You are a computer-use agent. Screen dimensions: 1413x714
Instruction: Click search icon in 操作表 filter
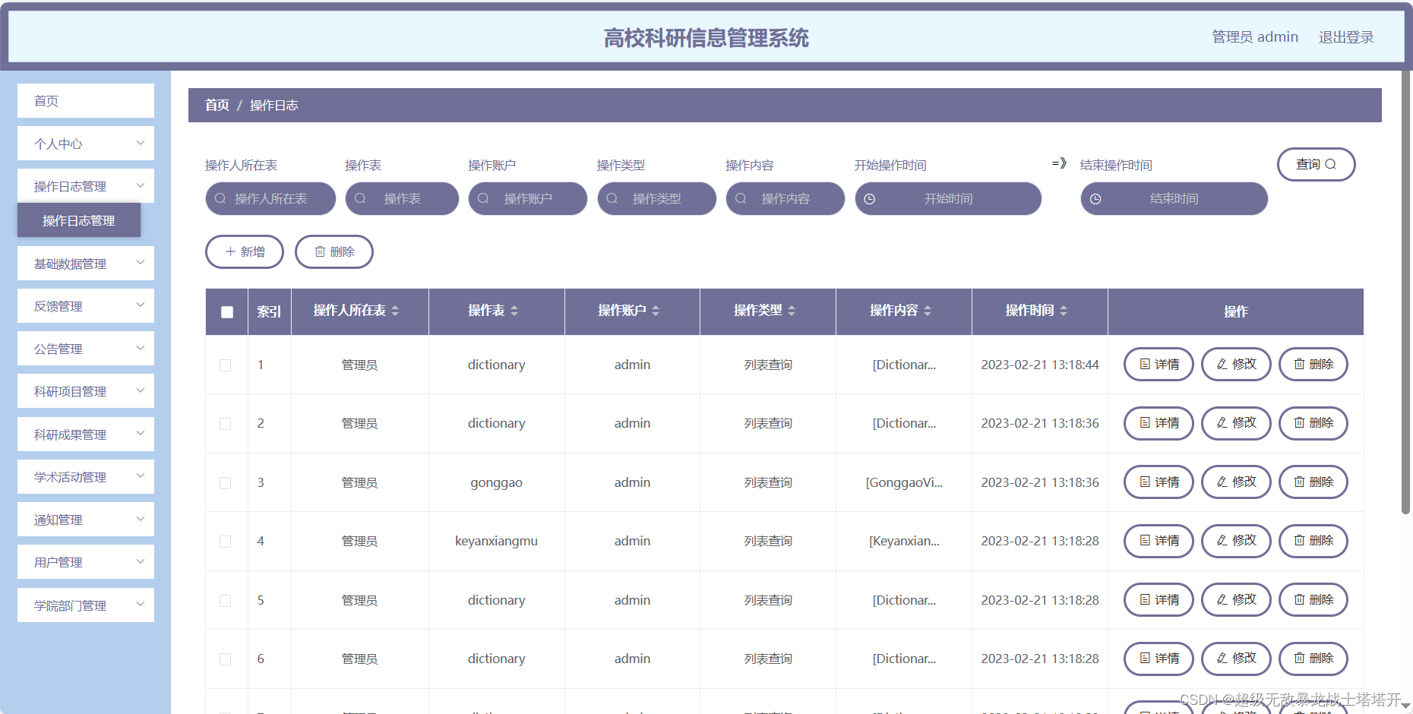pos(360,198)
